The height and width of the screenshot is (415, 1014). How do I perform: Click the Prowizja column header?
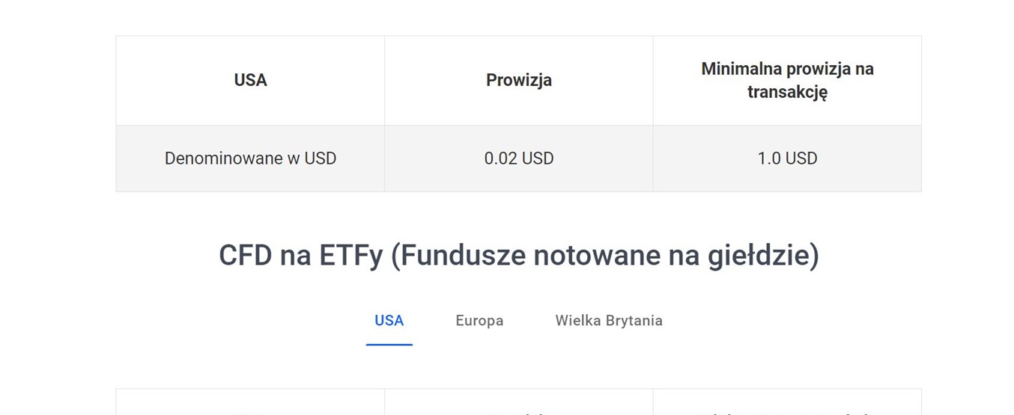[x=518, y=80]
